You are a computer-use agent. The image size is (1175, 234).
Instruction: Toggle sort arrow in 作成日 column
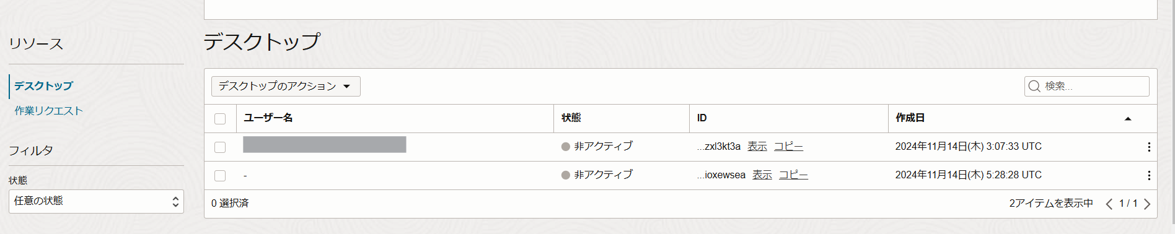point(1128,119)
